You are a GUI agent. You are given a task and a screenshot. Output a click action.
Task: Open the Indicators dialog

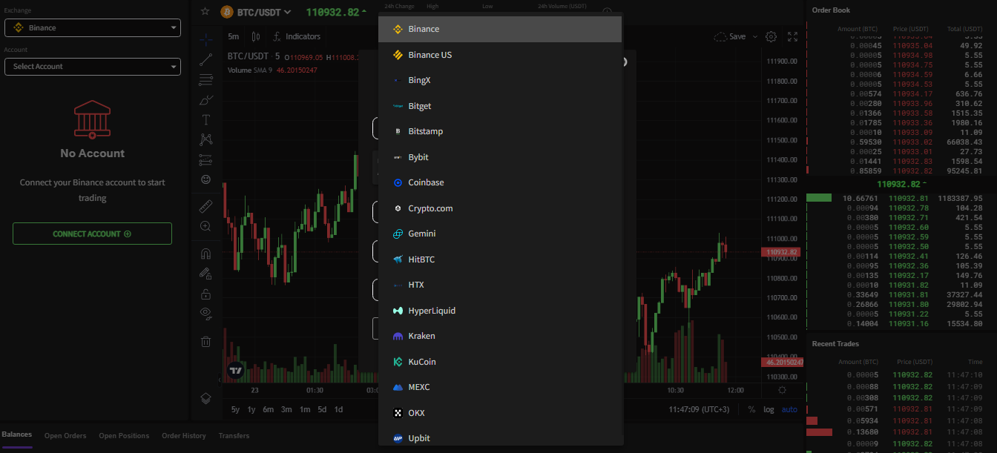[297, 36]
